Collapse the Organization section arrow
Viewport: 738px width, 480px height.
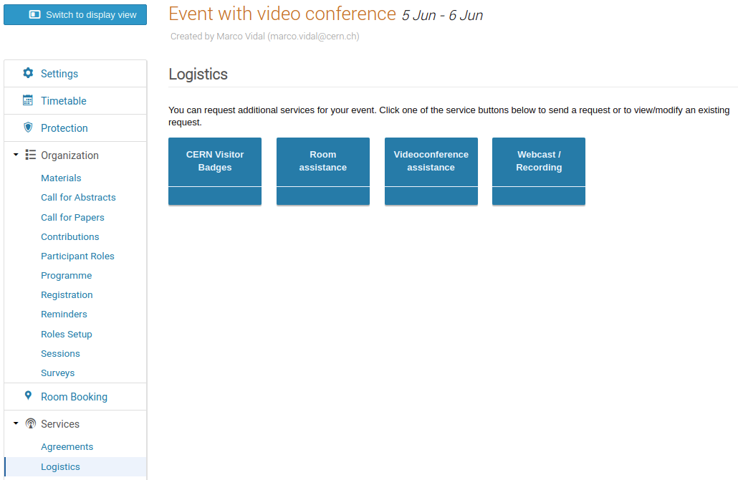(16, 154)
